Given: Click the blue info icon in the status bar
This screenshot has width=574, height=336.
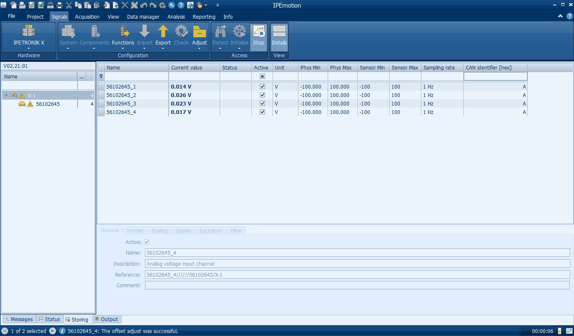Looking at the screenshot, I should click(62, 331).
